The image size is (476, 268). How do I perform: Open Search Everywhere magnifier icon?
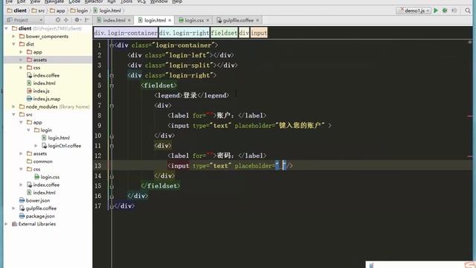468,10
